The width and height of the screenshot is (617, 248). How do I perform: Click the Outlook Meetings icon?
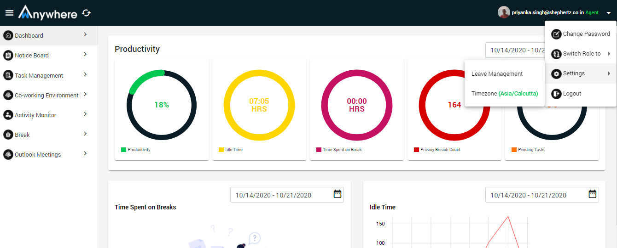pyautogui.click(x=8, y=154)
